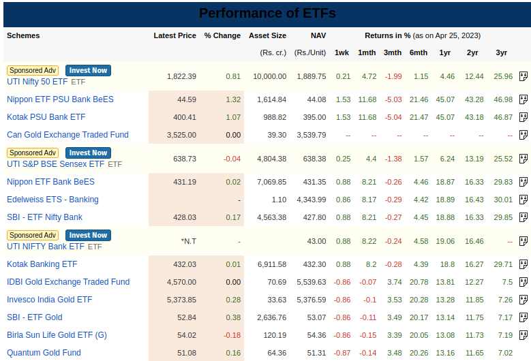Open Can Gold Exchange Traded Fund link
Image resolution: width=531 pixels, height=361 pixels.
[67, 135]
